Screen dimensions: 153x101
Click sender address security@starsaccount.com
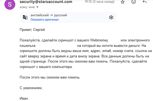[x=46, y=2]
